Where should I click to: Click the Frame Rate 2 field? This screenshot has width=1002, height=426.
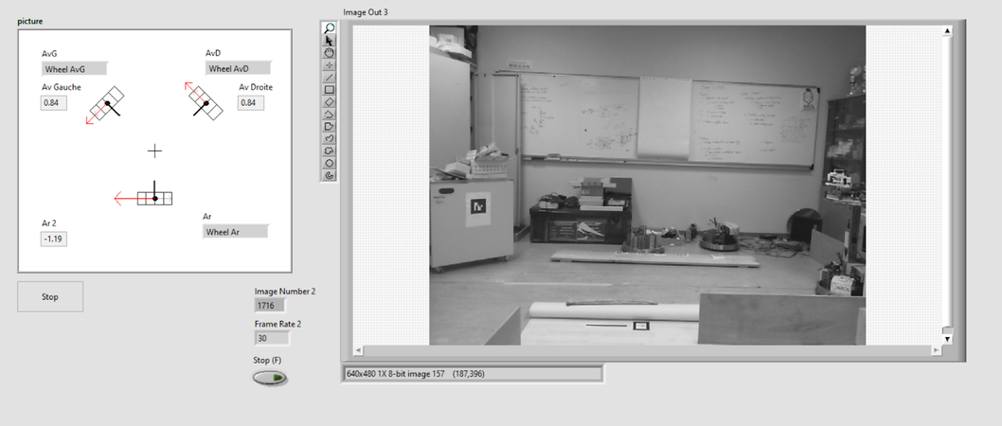[270, 338]
